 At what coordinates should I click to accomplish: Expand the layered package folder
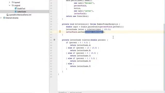[x=10, y=2]
